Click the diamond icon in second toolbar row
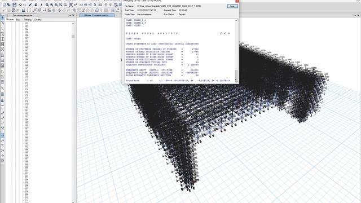The width and height of the screenshot is (361, 203). click(x=74, y=10)
